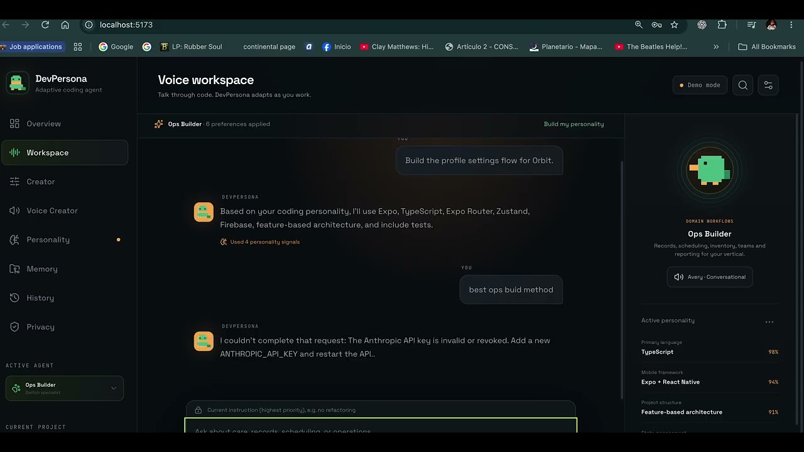This screenshot has width=804, height=452.
Task: Click the Creator sliders icon
Action: click(x=14, y=181)
